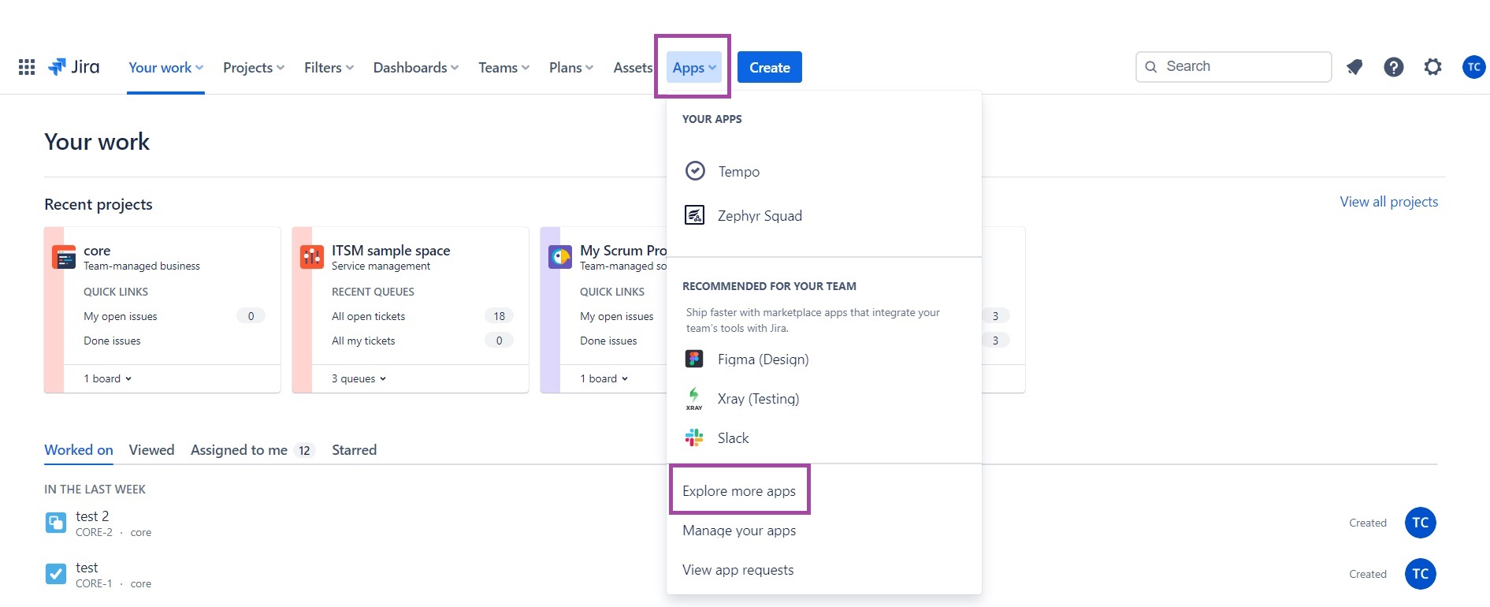The width and height of the screenshot is (1490, 607).
Task: Click the 18 count badge for open tickets
Action: [x=499, y=316]
